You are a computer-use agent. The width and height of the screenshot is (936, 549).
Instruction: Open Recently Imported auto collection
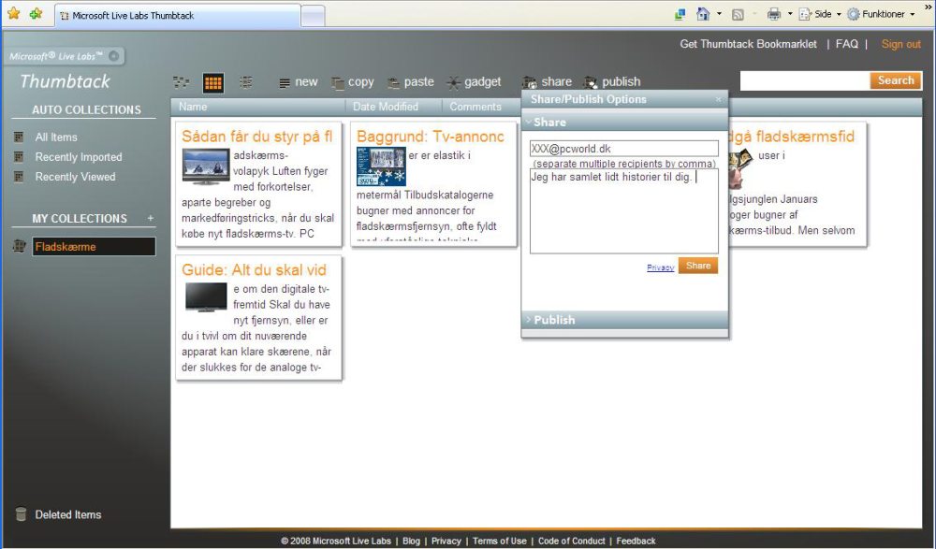coord(79,157)
